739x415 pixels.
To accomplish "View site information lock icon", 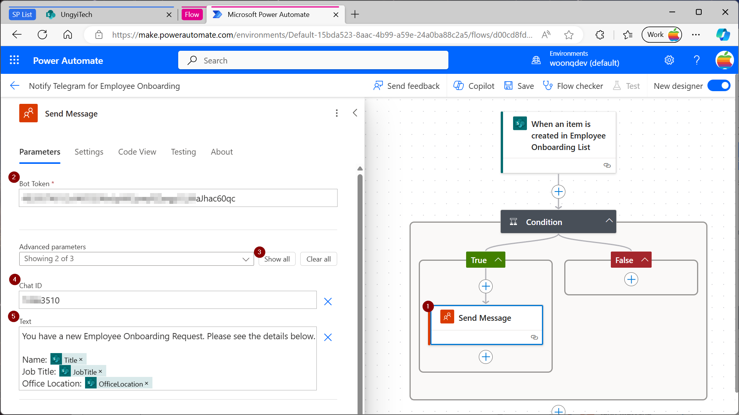I will pos(99,35).
